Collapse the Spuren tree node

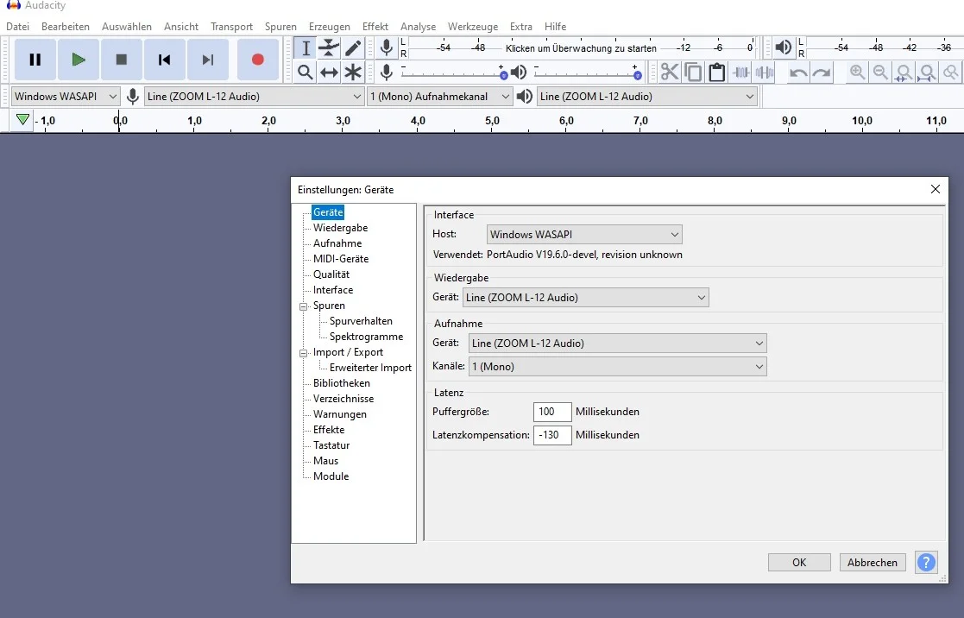tap(304, 306)
